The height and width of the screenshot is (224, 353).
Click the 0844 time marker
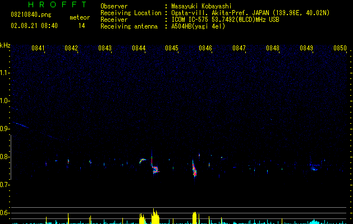(139, 48)
